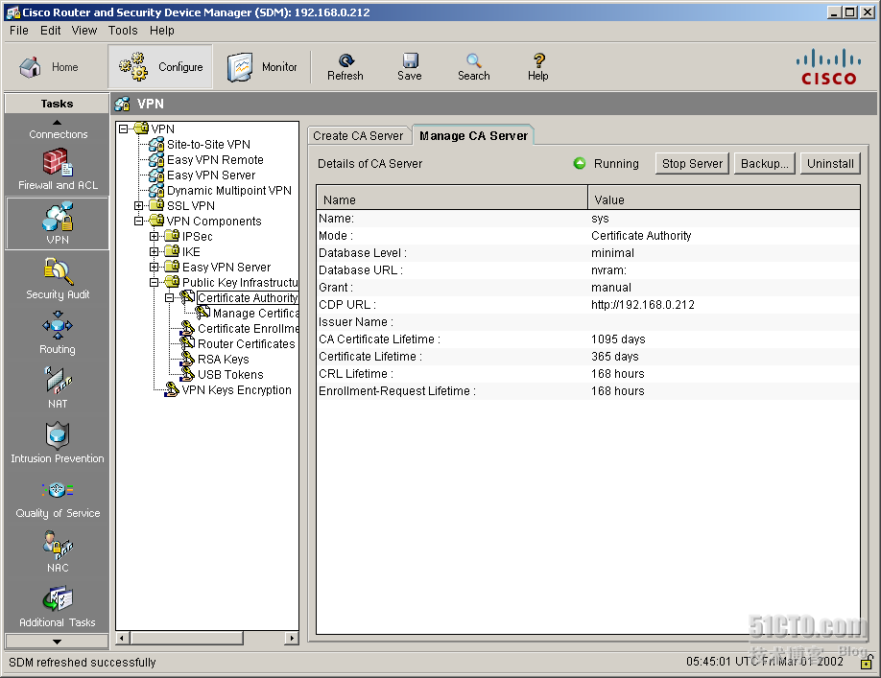Click the Cisco logo
Screen dimensions: 881x678
[x=829, y=67]
